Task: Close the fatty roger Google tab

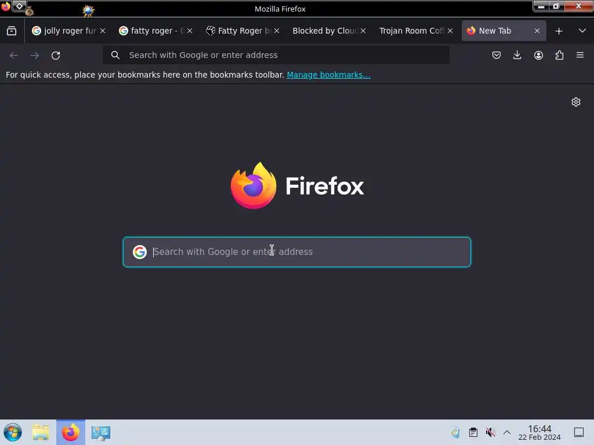Action: click(x=190, y=31)
